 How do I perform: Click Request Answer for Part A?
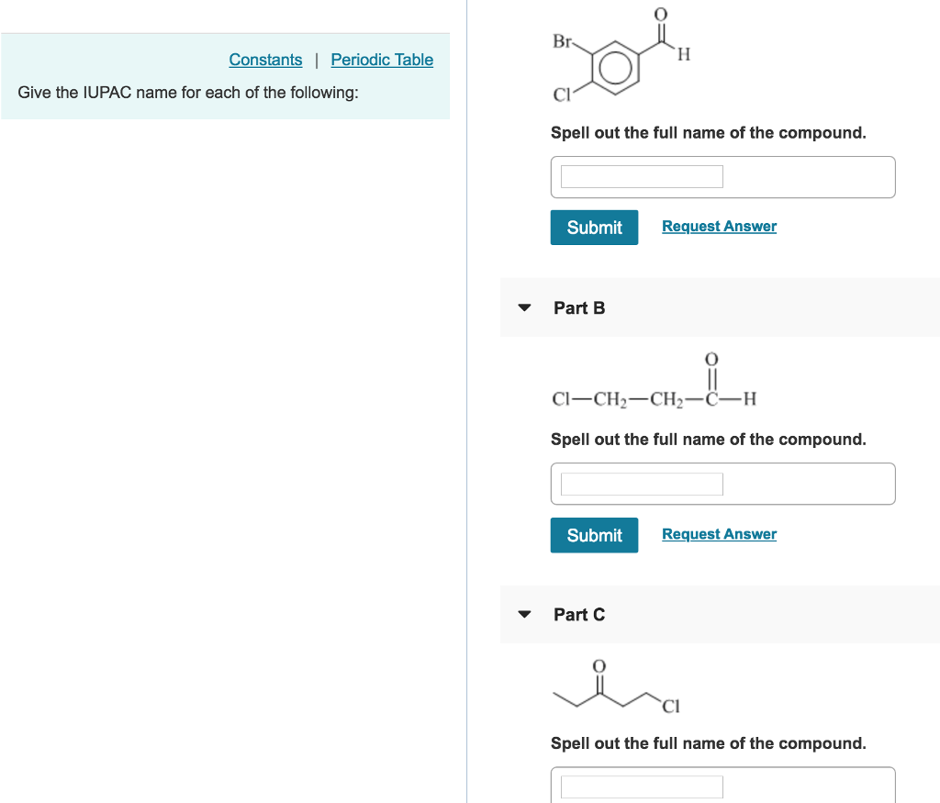pos(719,226)
